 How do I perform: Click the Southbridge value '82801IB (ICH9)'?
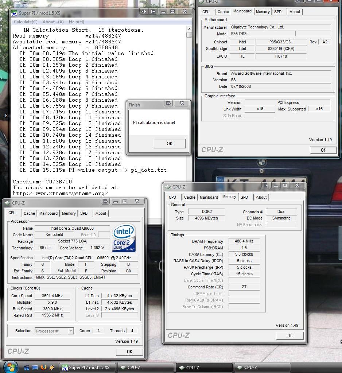(281, 48)
